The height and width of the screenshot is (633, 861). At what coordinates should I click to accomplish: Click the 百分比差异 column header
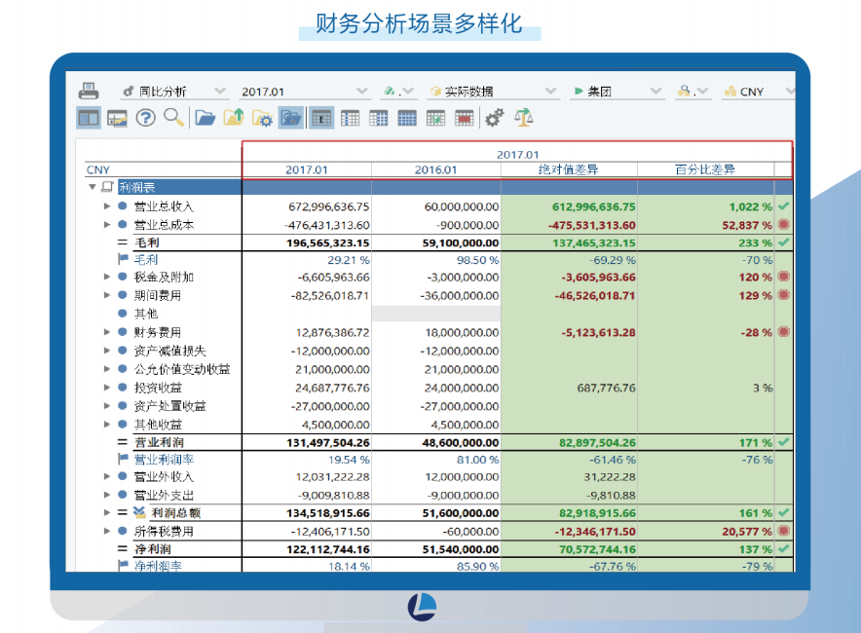pos(705,169)
